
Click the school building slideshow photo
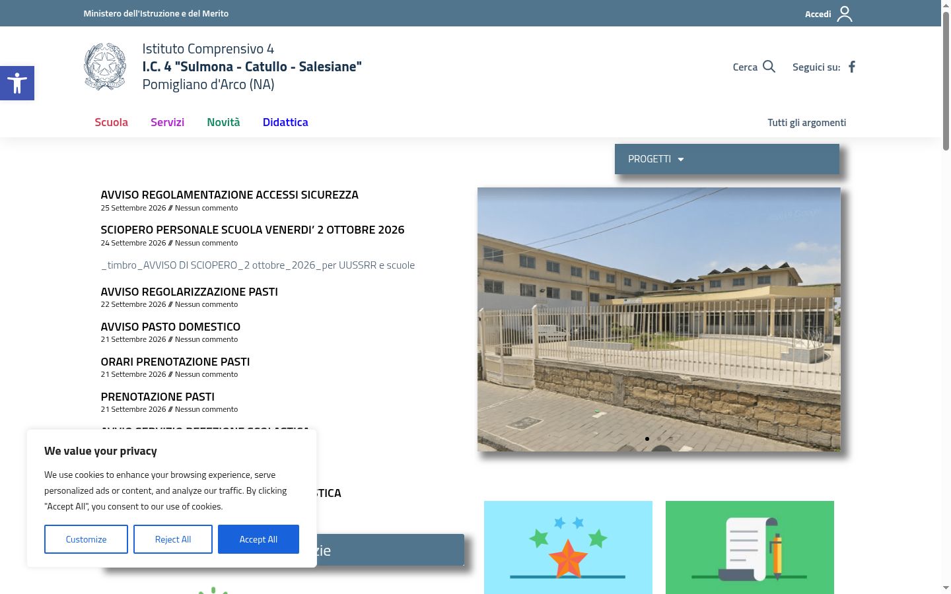point(659,319)
